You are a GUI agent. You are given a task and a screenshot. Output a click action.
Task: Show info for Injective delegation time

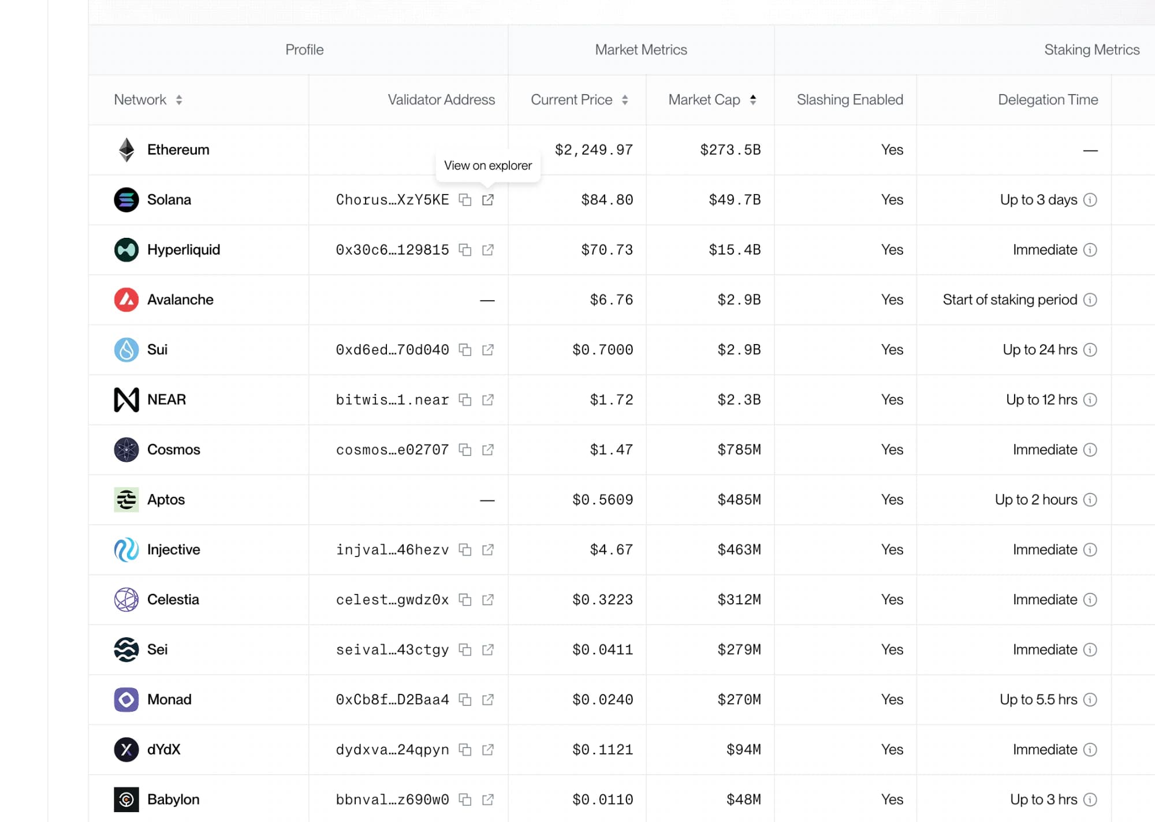[1090, 550]
